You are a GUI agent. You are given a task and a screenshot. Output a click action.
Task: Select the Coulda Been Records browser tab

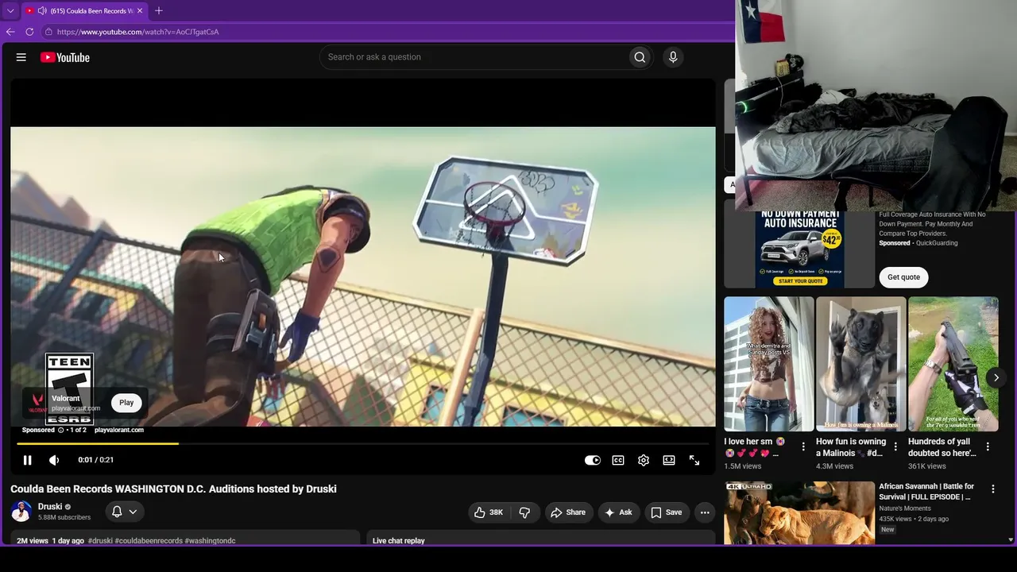(x=84, y=11)
